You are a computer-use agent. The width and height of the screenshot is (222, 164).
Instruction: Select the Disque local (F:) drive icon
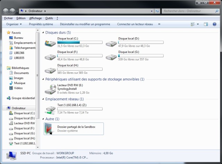(50, 57)
